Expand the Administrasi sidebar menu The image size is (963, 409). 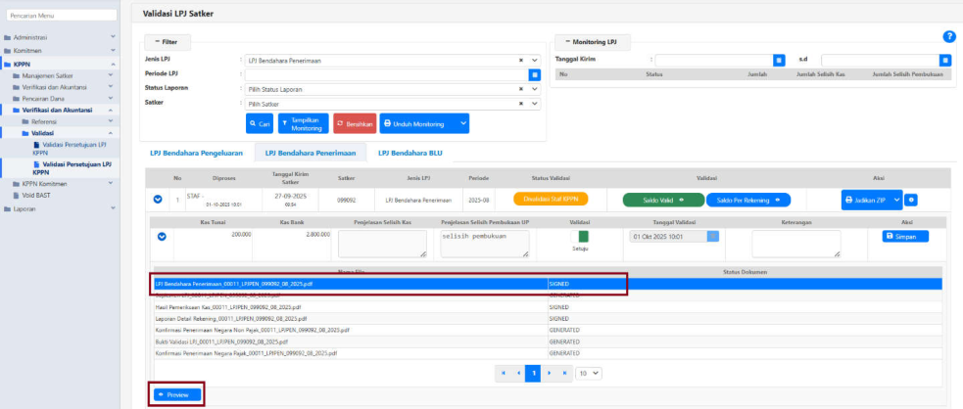point(59,37)
